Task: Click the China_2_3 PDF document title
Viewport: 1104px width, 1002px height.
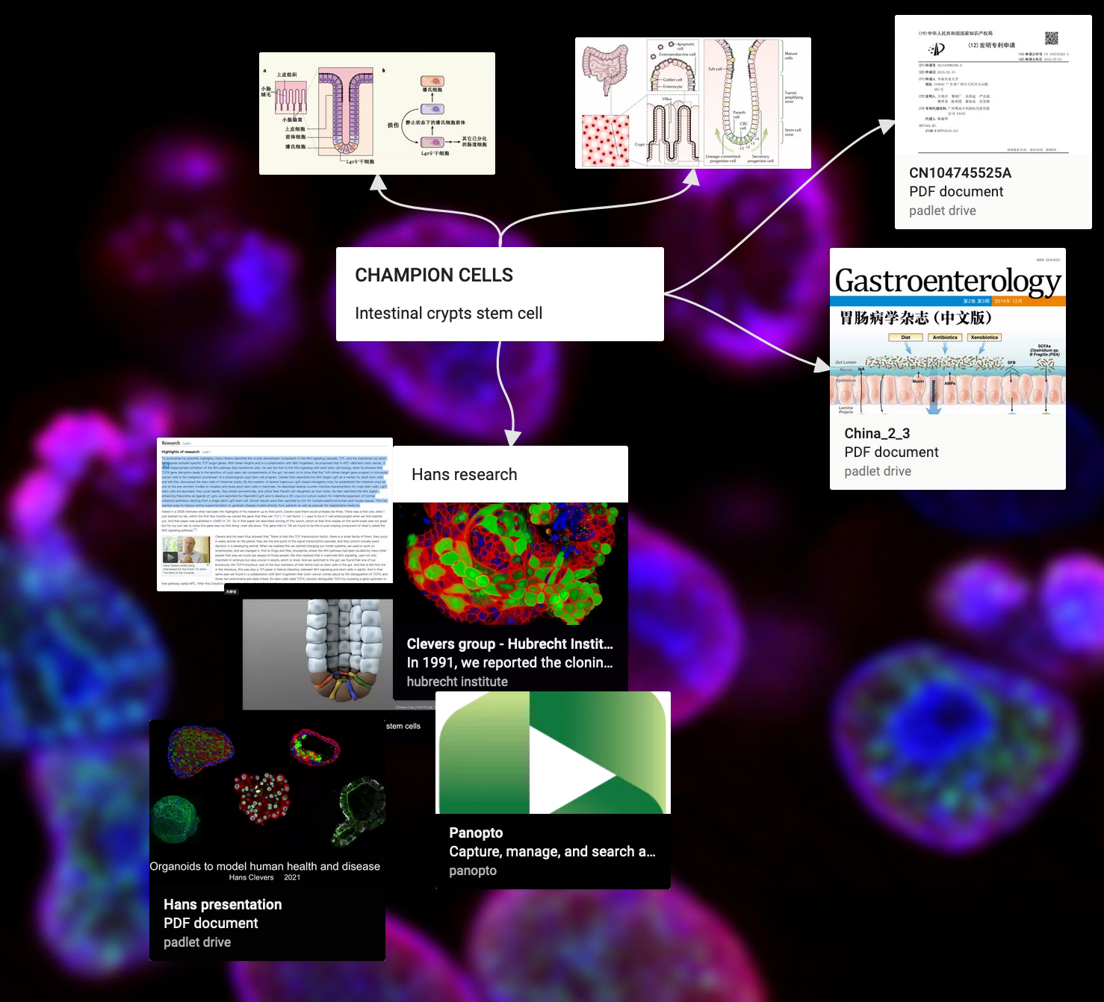Action: (877, 434)
